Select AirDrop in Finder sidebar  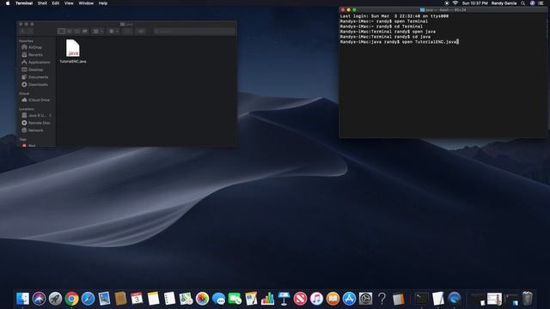click(35, 47)
